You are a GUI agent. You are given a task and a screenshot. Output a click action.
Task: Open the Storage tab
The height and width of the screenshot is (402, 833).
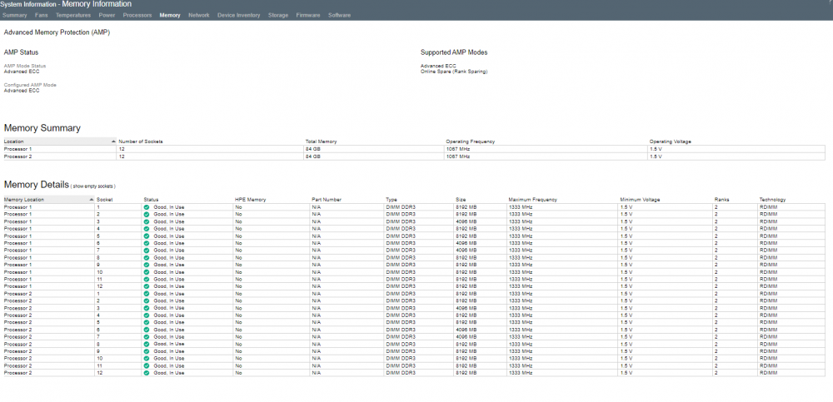click(x=278, y=16)
